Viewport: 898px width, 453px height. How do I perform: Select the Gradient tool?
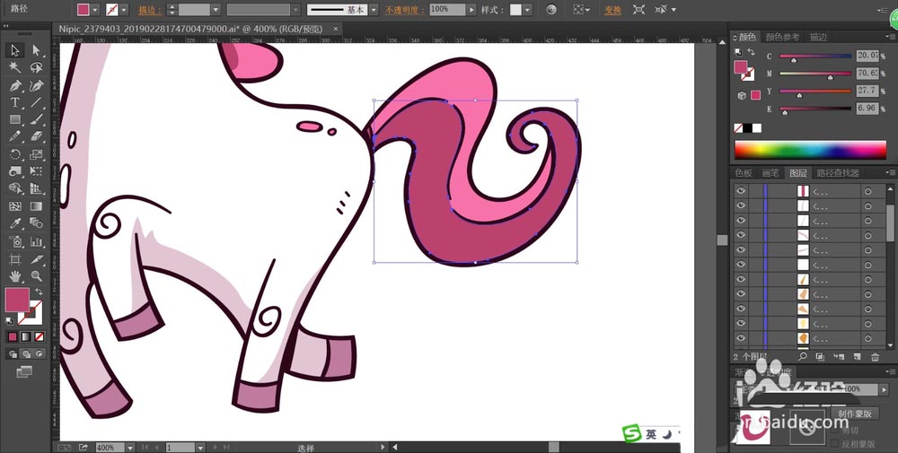pyautogui.click(x=36, y=206)
